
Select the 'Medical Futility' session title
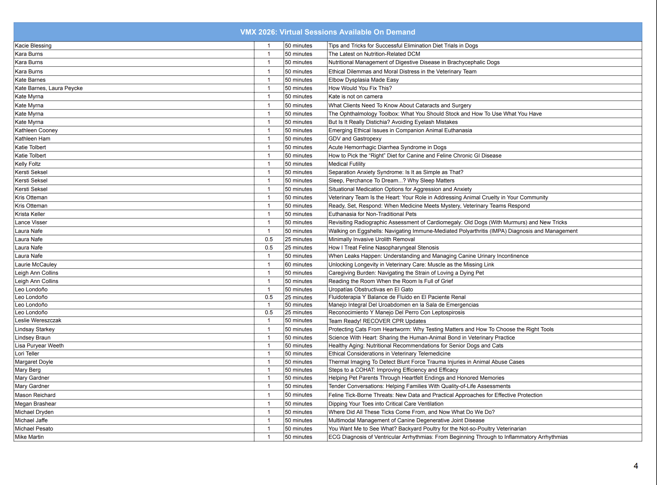[347, 164]
